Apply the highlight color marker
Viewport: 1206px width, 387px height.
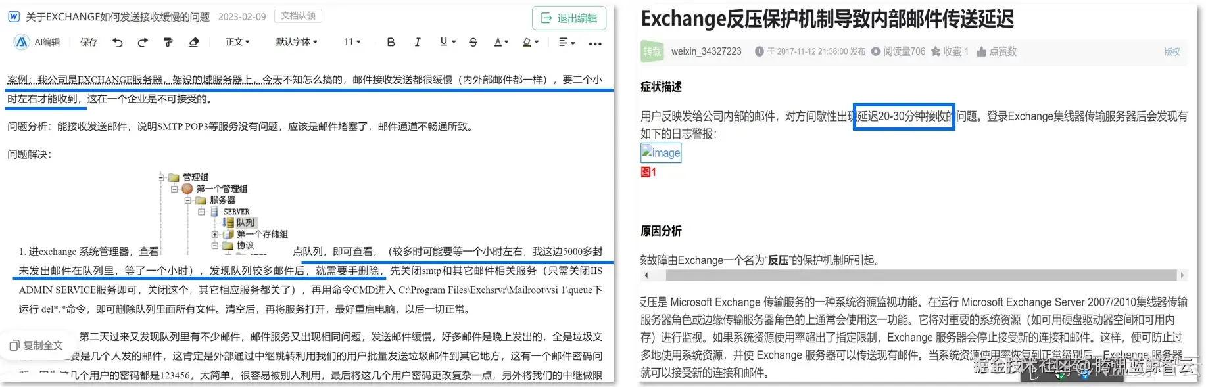tap(527, 42)
